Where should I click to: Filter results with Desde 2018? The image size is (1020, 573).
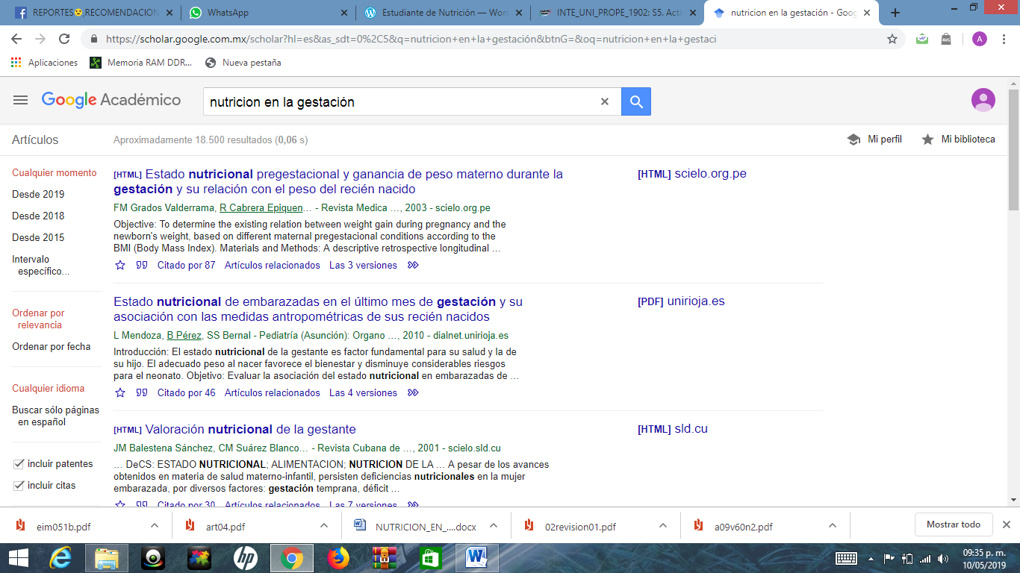[38, 216]
